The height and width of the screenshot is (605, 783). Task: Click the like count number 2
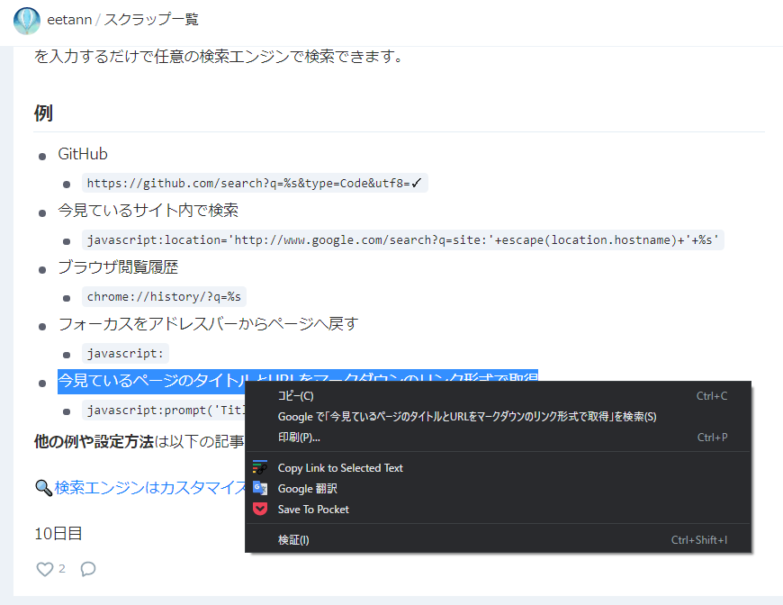point(62,568)
